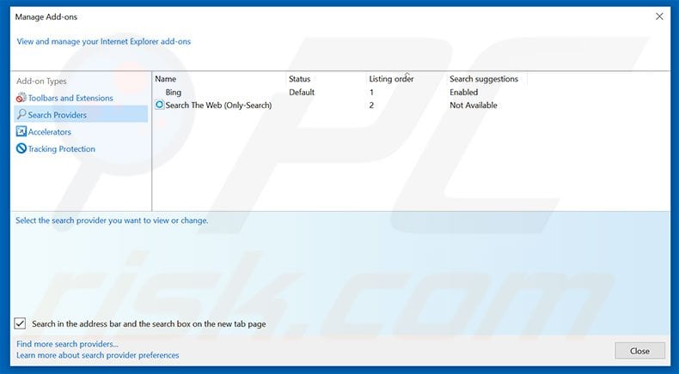The height and width of the screenshot is (374, 679).
Task: Click the Search The Web provider icon
Action: tap(159, 105)
